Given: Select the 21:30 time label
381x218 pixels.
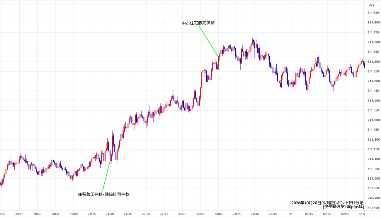Looking at the screenshot, I should click(x=110, y=214).
